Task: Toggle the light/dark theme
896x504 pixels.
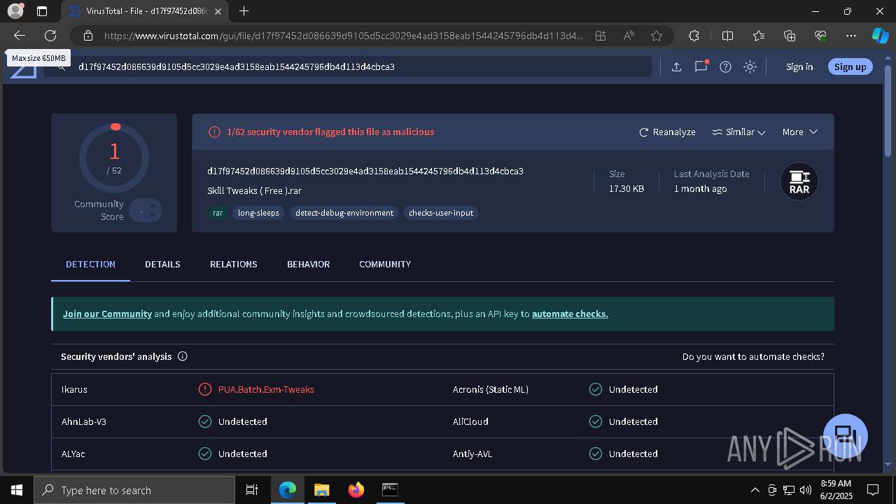Action: 750,66
